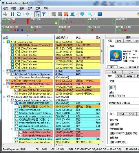This screenshot has width=139, height=153.
Task: Click the vertical scrollbar thumb of process list
Action: (102, 51)
